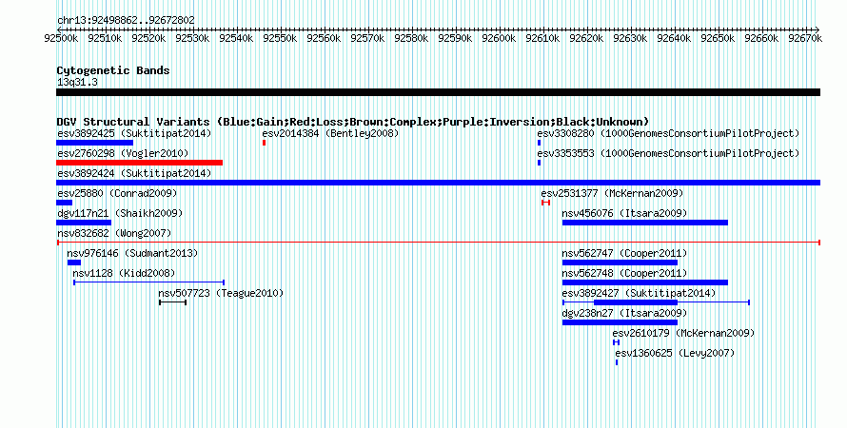Click the tiny blue mark under esv3353553
Image resolution: width=847 pixels, height=428 pixels.
coord(539,163)
